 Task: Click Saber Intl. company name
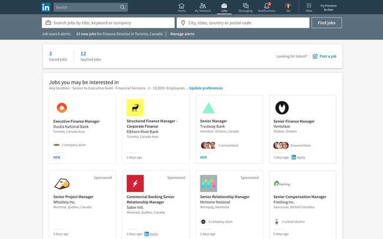point(135,208)
